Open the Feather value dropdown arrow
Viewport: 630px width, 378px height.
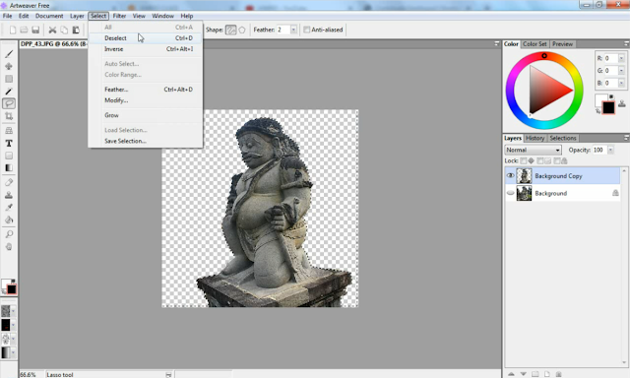click(293, 30)
